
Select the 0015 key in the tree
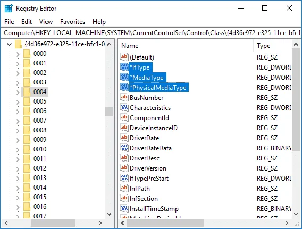pos(40,197)
